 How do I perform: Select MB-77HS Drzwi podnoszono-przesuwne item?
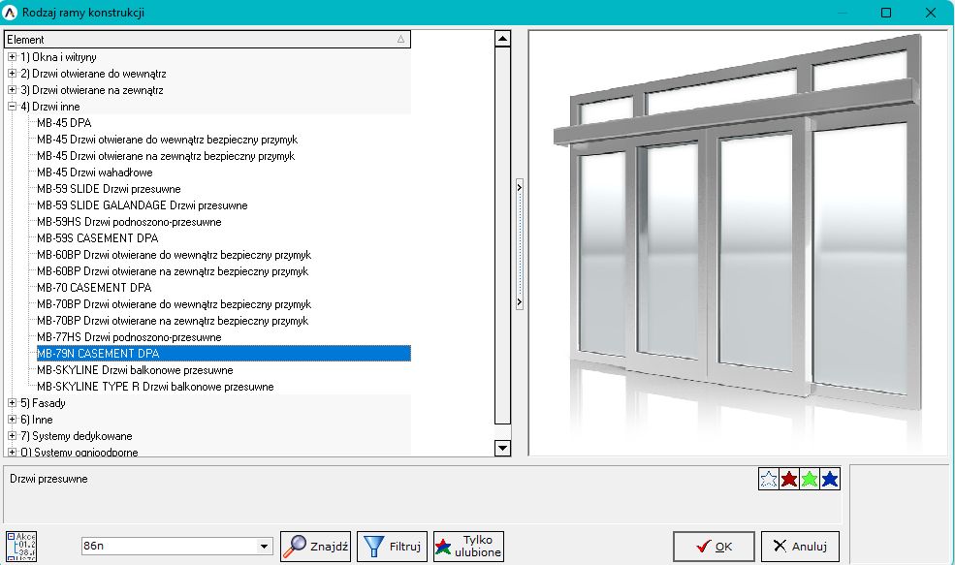(129, 337)
